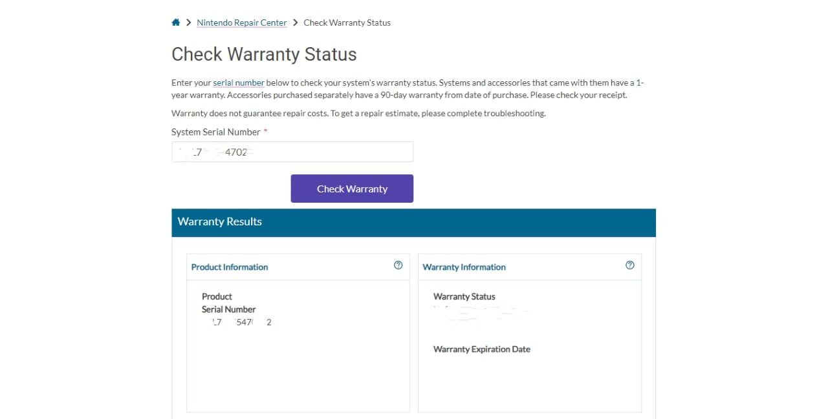Screen dimensions: 828x419
Task: Focus the System Serial Number input field
Action: tap(292, 152)
